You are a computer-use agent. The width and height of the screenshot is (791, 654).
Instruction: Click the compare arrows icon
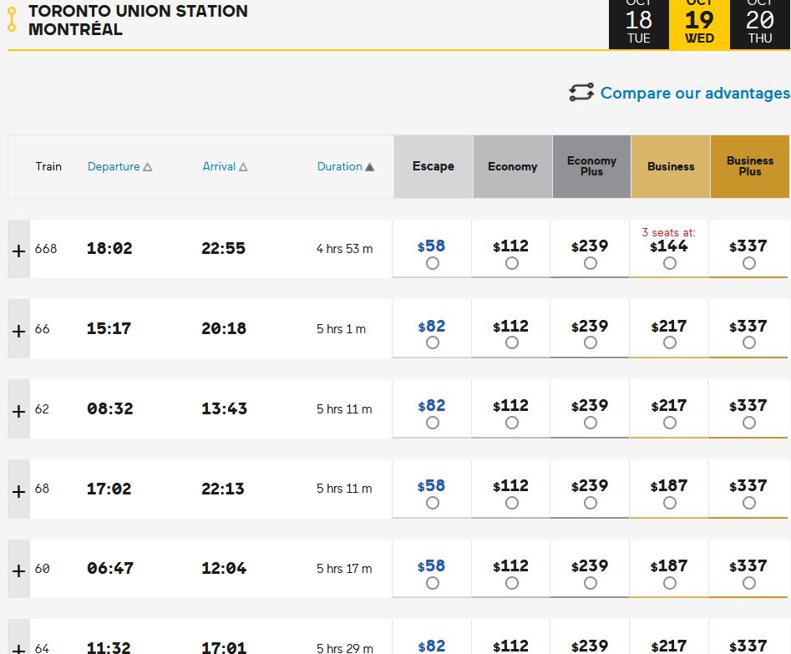pyautogui.click(x=581, y=93)
